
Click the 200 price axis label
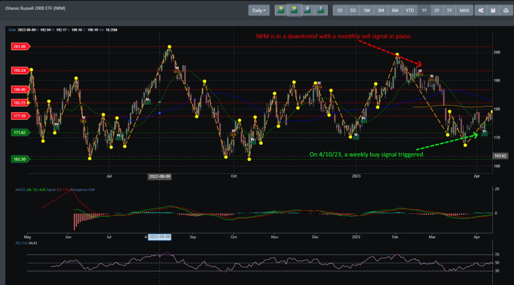click(x=497, y=52)
